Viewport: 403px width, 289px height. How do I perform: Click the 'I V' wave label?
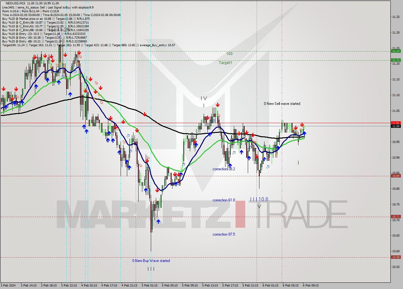coord(204,98)
